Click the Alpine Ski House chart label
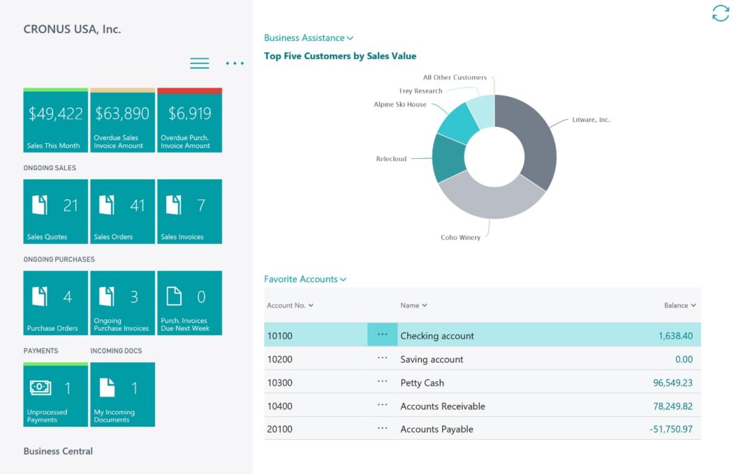The width and height of the screenshot is (736, 474). click(400, 105)
